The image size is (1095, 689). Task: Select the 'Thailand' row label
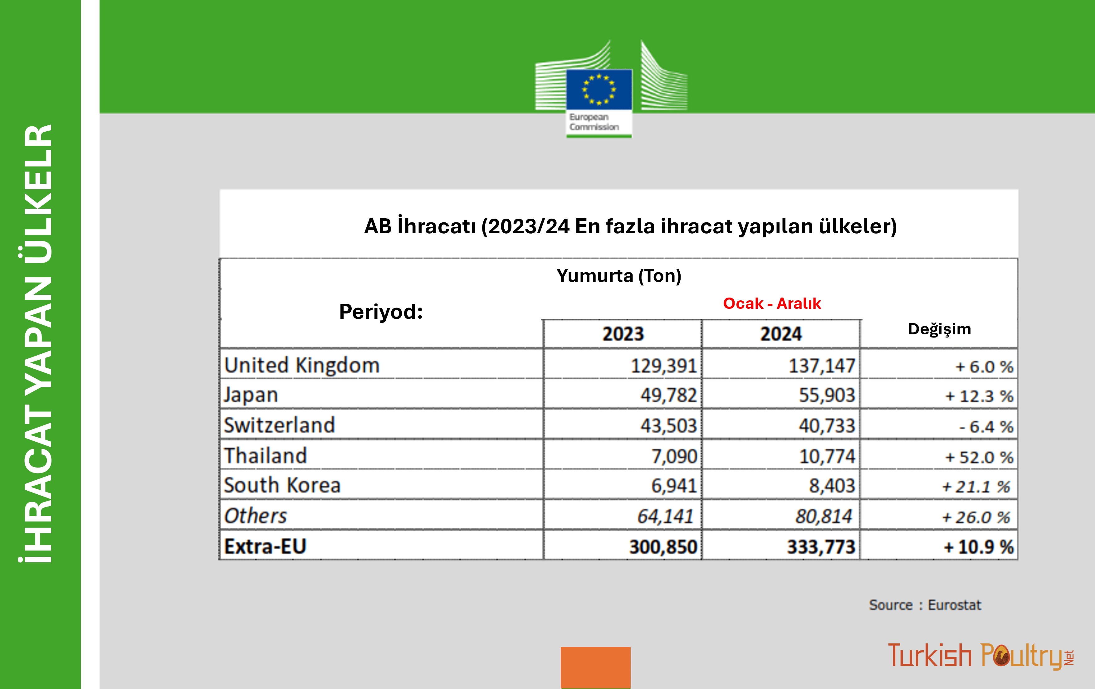266,455
